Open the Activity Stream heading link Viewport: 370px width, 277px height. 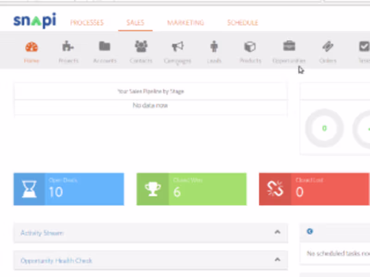click(42, 233)
